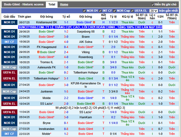Screen dimensions: 181x137
Task: Click red card icon in the Viking match row
Action: [38, 52]
